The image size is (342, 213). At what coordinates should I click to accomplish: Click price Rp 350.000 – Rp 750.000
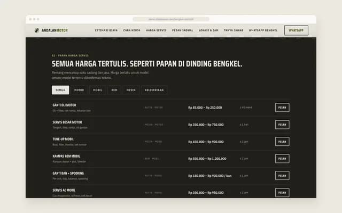tap(206, 125)
